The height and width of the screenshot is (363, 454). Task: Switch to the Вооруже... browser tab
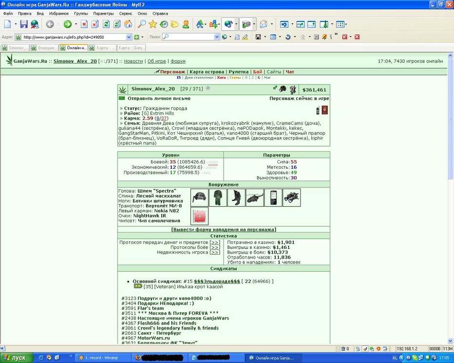point(44,48)
